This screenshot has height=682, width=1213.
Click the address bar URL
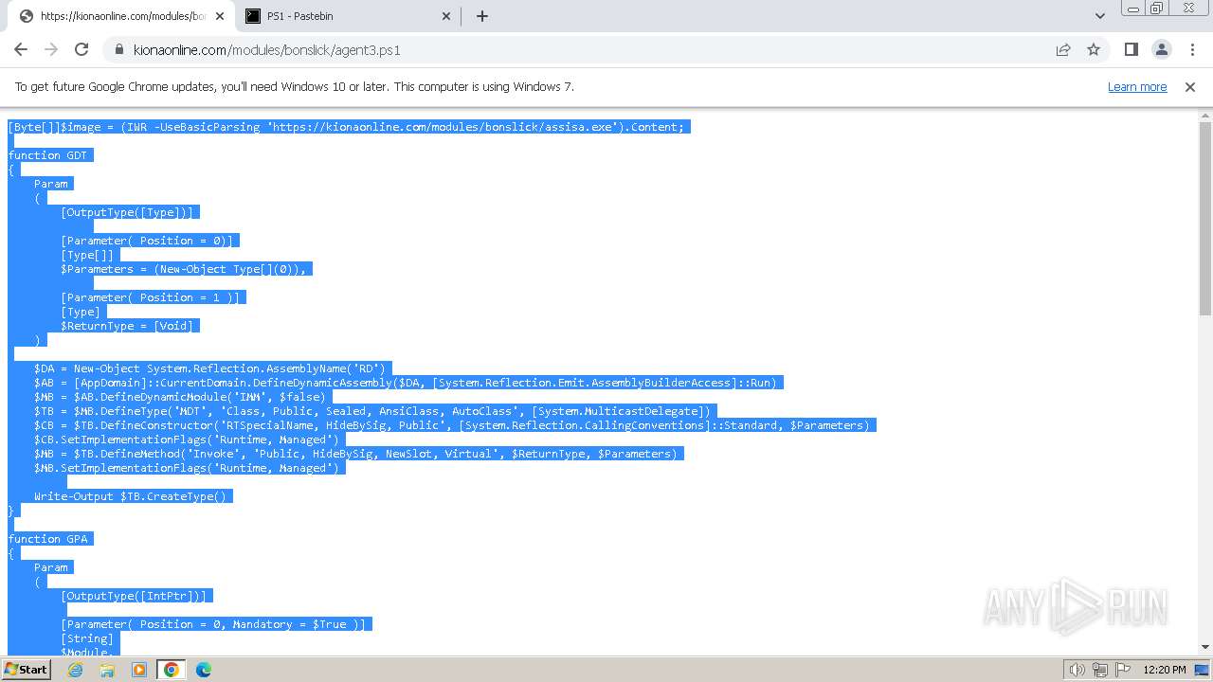(x=267, y=50)
